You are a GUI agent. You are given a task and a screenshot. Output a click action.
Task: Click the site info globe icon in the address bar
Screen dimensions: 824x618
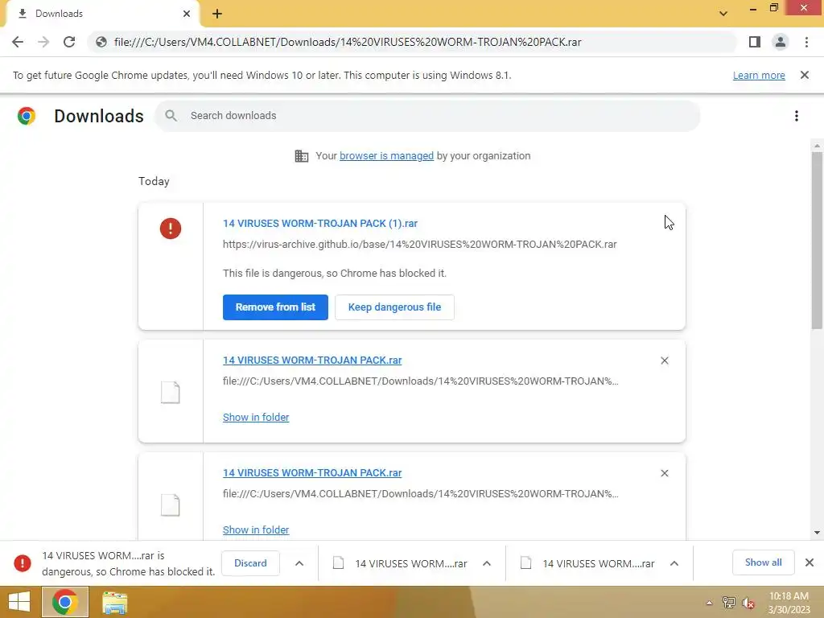[101, 42]
